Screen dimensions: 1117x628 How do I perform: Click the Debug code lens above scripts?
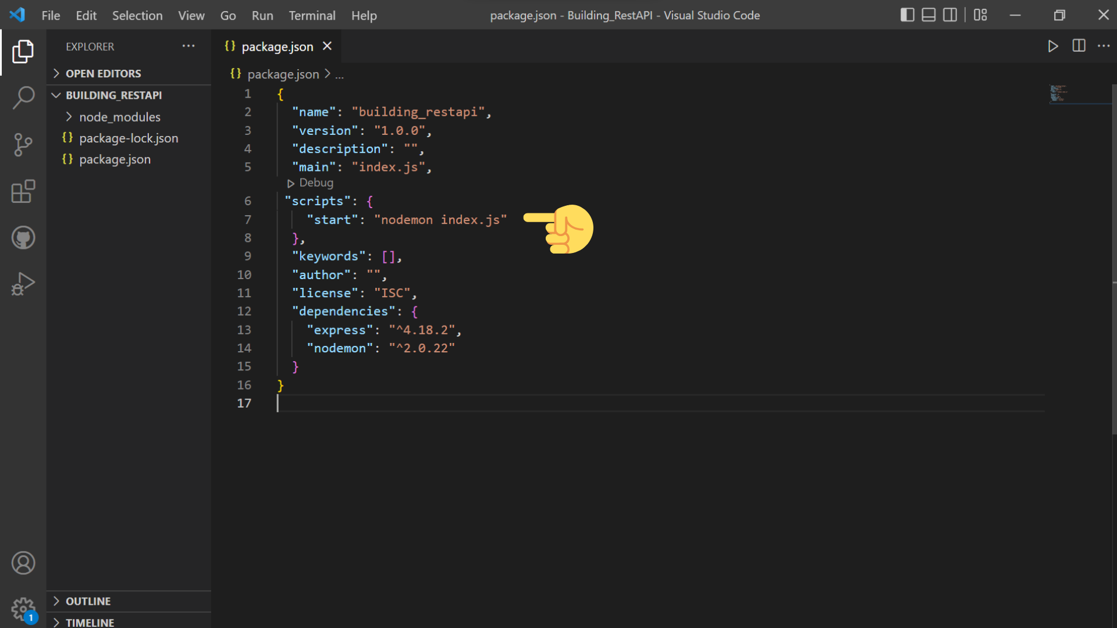point(310,183)
